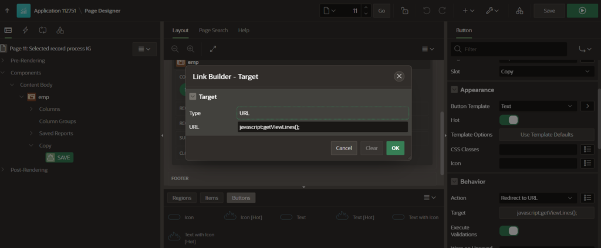Screen dimensions: 601x248
Task: Toggle the Execute Validations switch
Action: (x=508, y=230)
